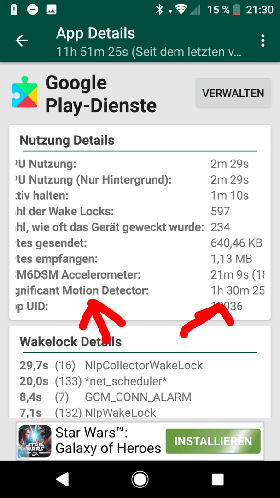
Task: Tap the do-not-disturb status icon
Action: click(x=32, y=10)
